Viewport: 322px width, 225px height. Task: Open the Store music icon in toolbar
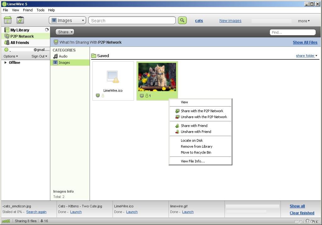pyautogui.click(x=20, y=20)
